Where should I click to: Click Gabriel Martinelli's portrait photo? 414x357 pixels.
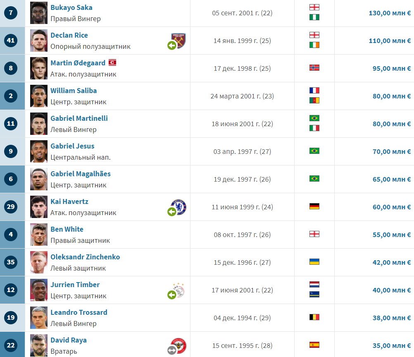tap(39, 124)
